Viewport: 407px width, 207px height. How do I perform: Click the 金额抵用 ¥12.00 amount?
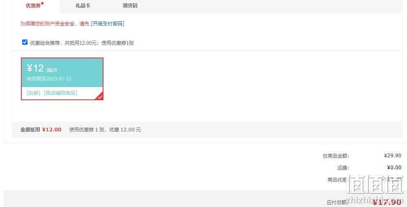(x=52, y=130)
